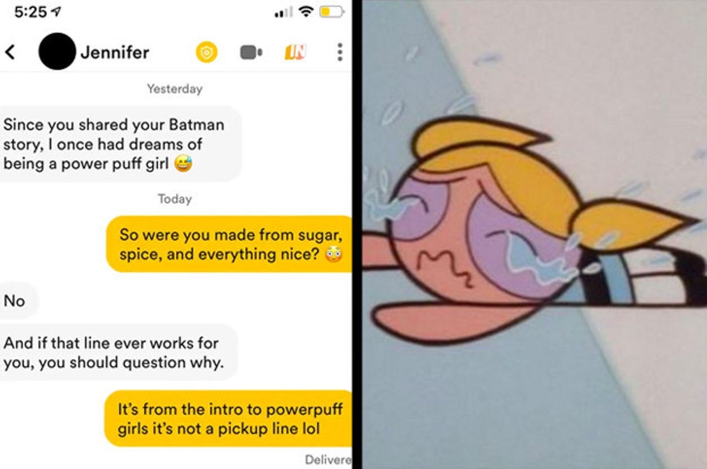Tap the back arrow in chat header
707x469 pixels.
(10, 52)
